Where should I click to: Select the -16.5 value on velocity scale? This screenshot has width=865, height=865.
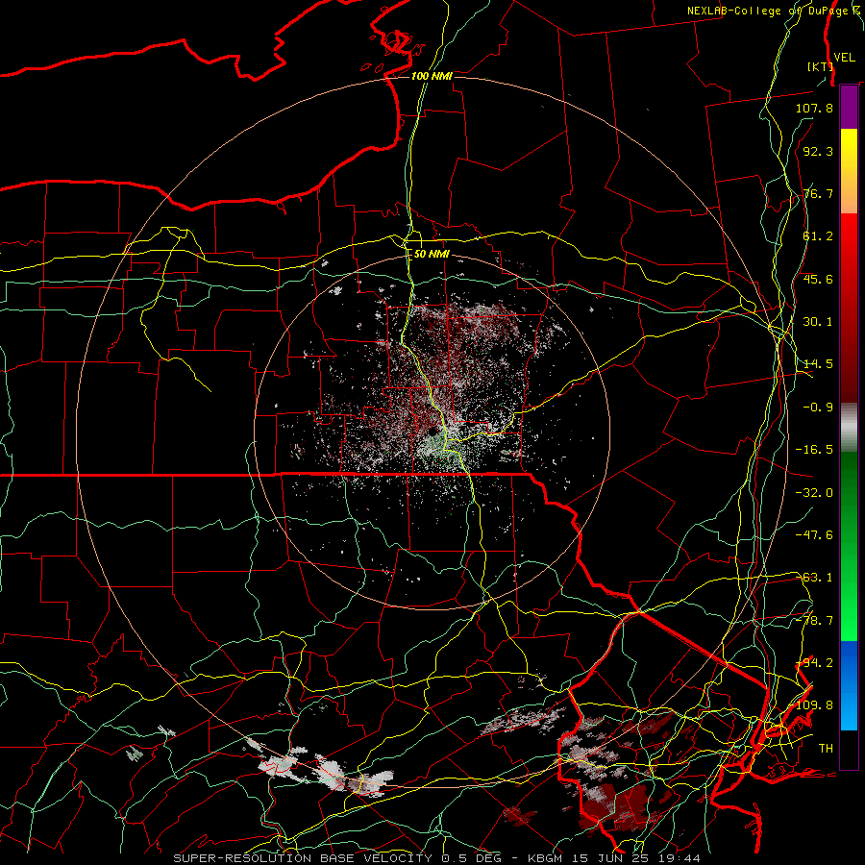(814, 450)
